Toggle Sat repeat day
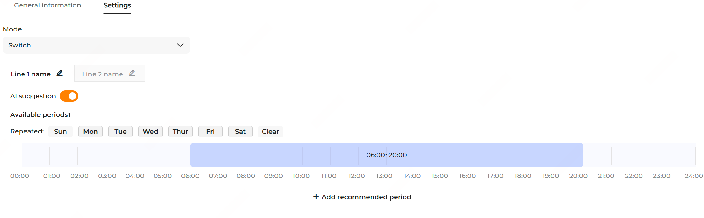Screen dimensions: 704x218 click(x=240, y=132)
